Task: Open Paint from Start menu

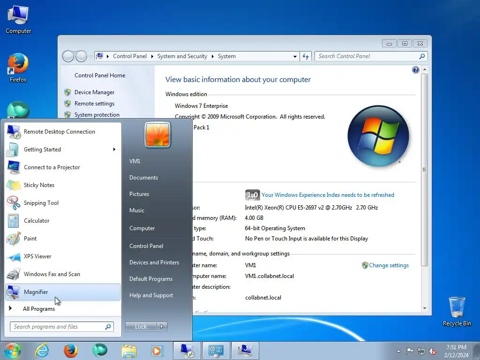Action: coord(63,239)
